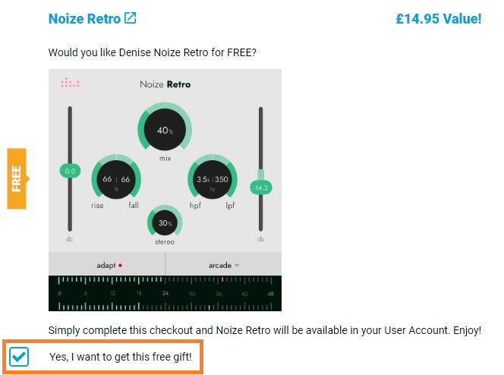Click the right db slider handle at -14.2
The height and width of the screenshot is (375, 504).
(x=260, y=187)
